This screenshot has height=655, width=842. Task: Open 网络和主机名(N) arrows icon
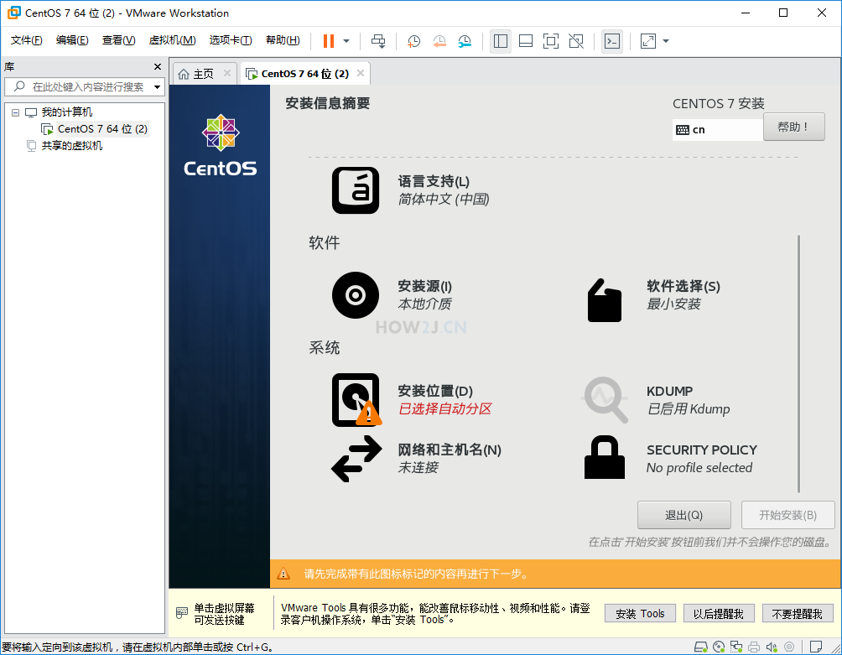click(x=356, y=459)
